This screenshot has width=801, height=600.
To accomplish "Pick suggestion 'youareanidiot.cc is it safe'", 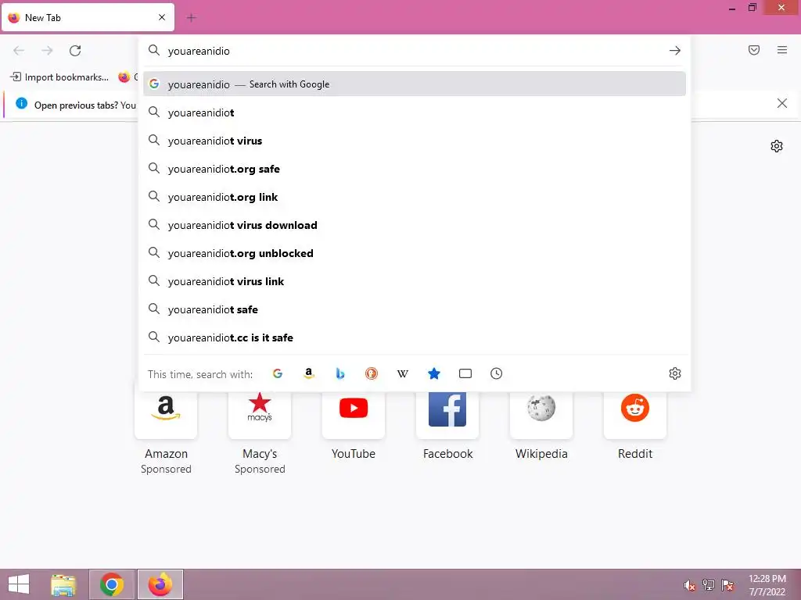I will [x=415, y=337].
